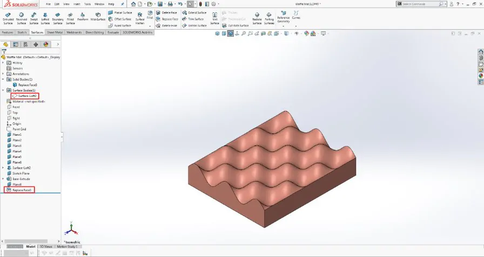The image size is (484, 257).
Task: Switch to the Direct Editing tab
Action: click(95, 32)
